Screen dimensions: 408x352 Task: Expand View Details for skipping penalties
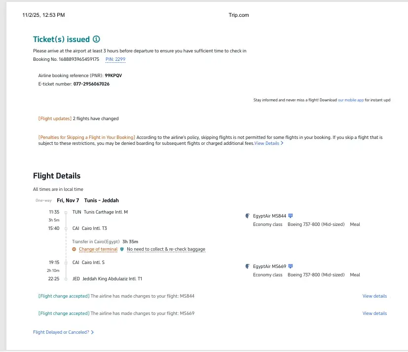268,143
